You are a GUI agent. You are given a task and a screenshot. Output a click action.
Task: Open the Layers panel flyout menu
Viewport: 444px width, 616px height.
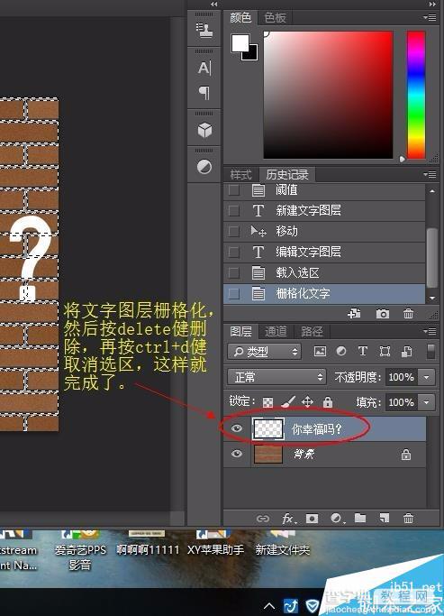(x=430, y=331)
